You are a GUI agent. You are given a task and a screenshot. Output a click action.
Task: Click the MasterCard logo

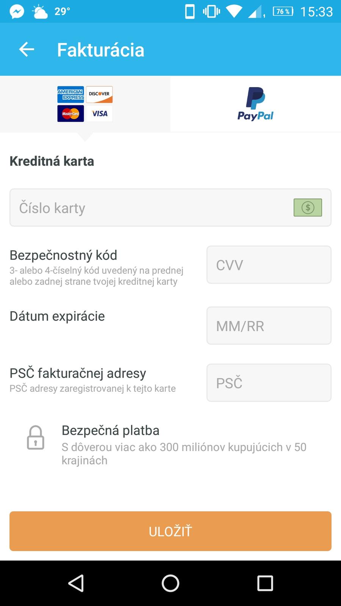coord(70,114)
